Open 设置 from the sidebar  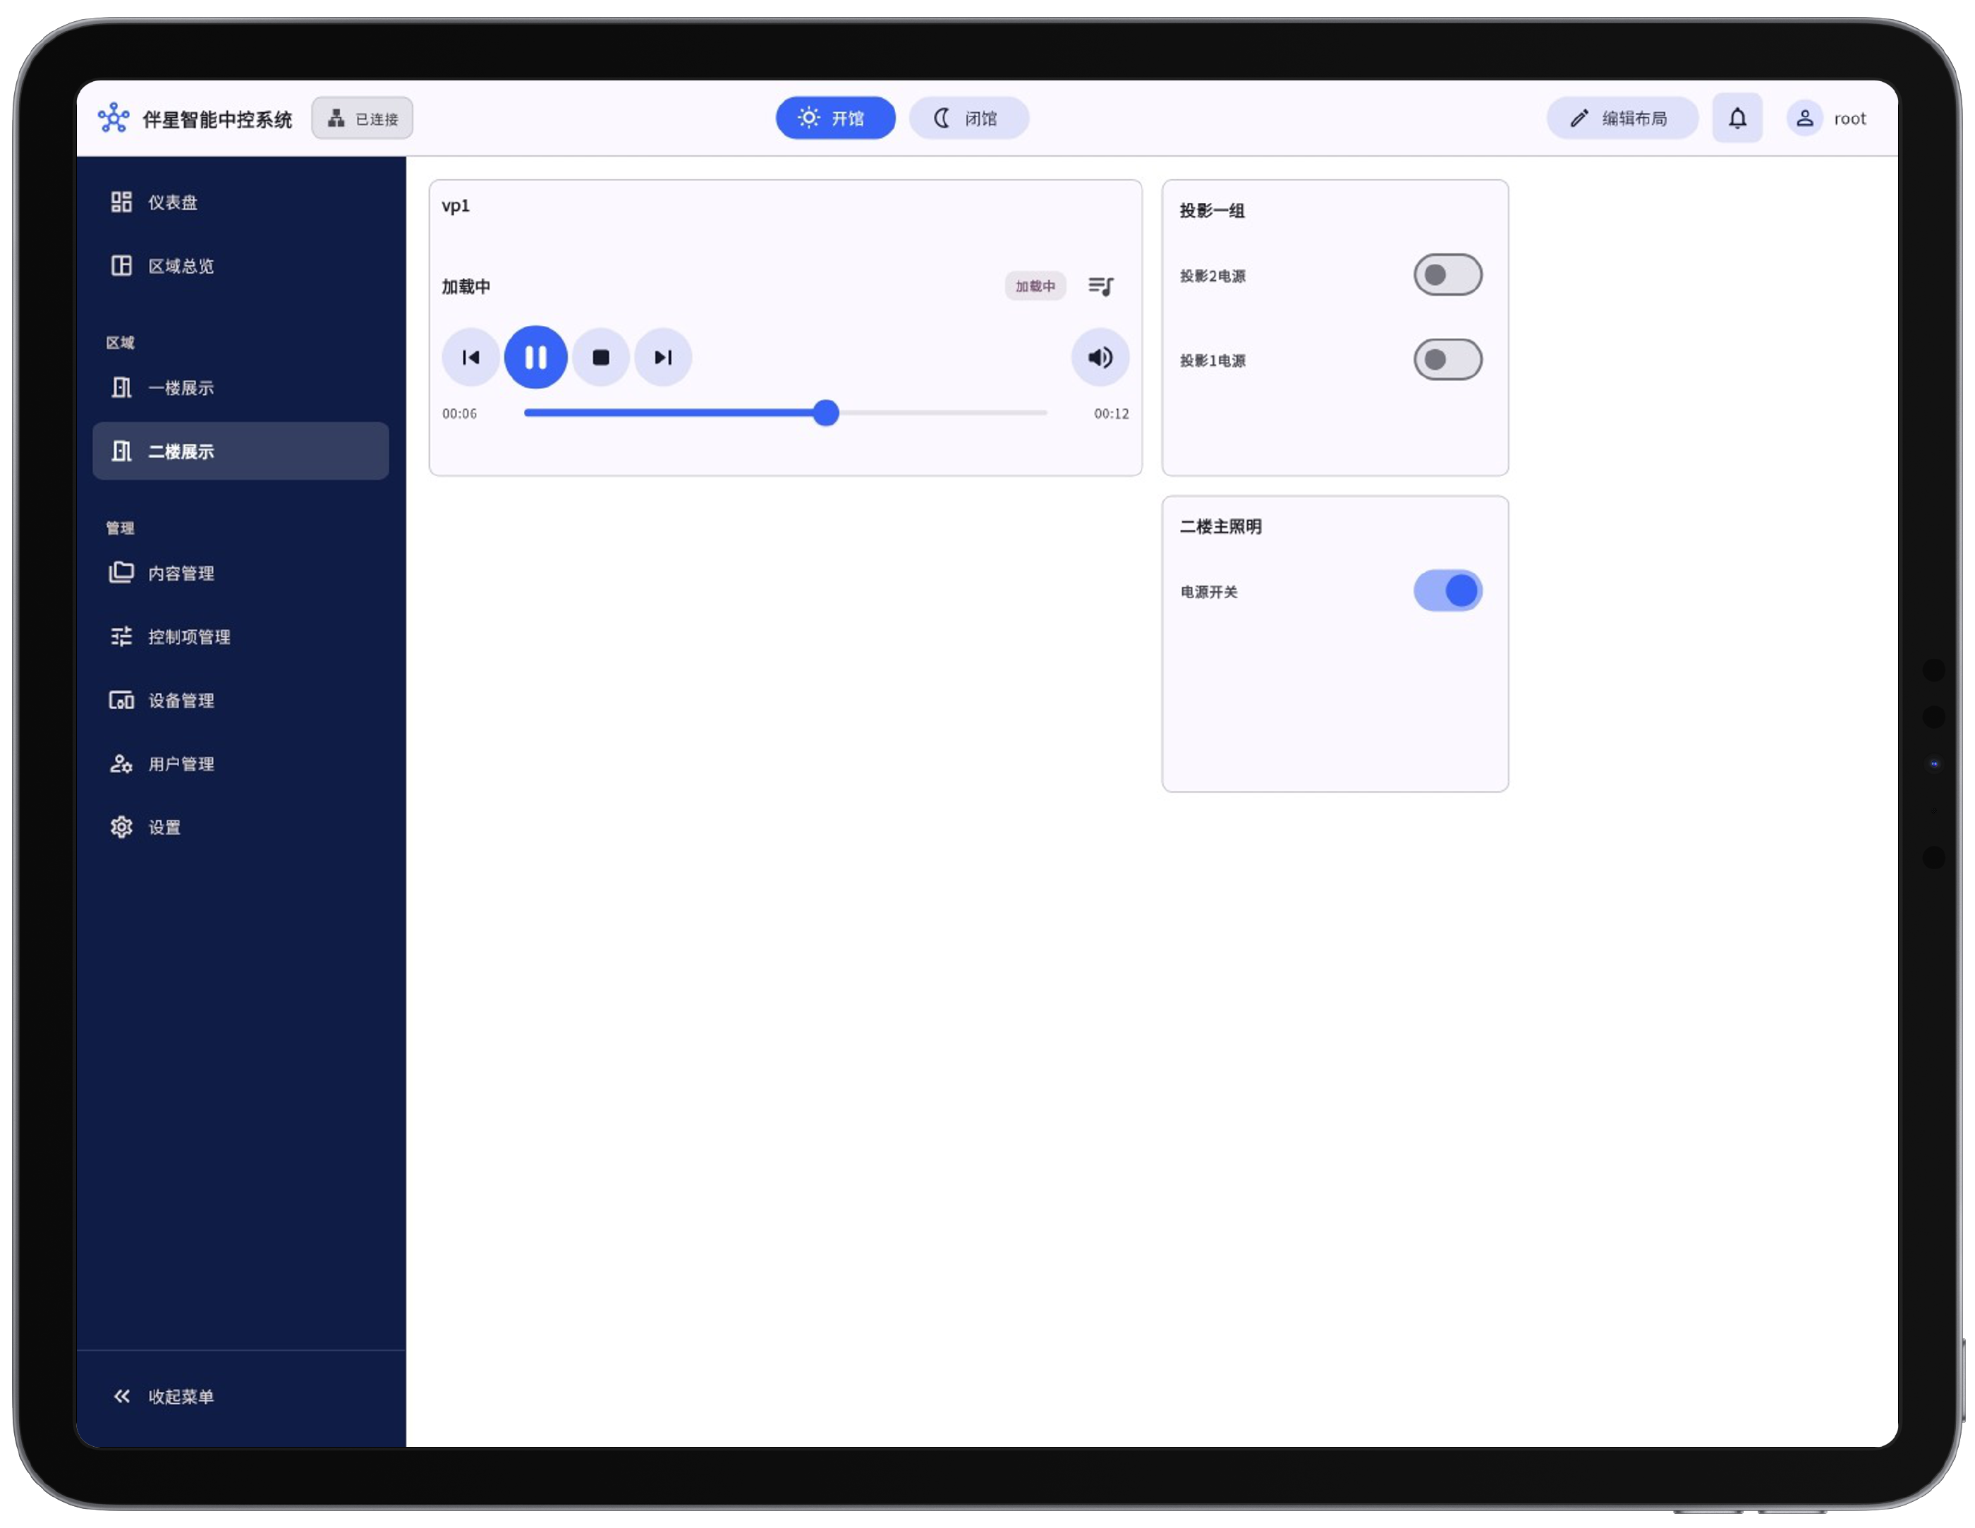pyautogui.click(x=241, y=827)
